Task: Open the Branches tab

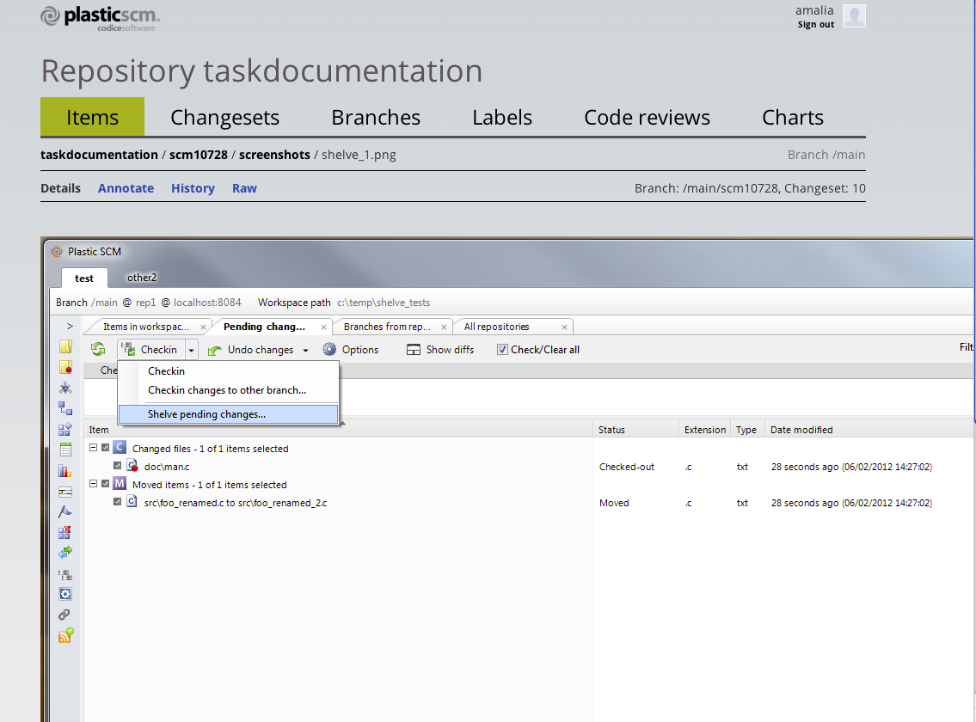Action: pyautogui.click(x=376, y=117)
